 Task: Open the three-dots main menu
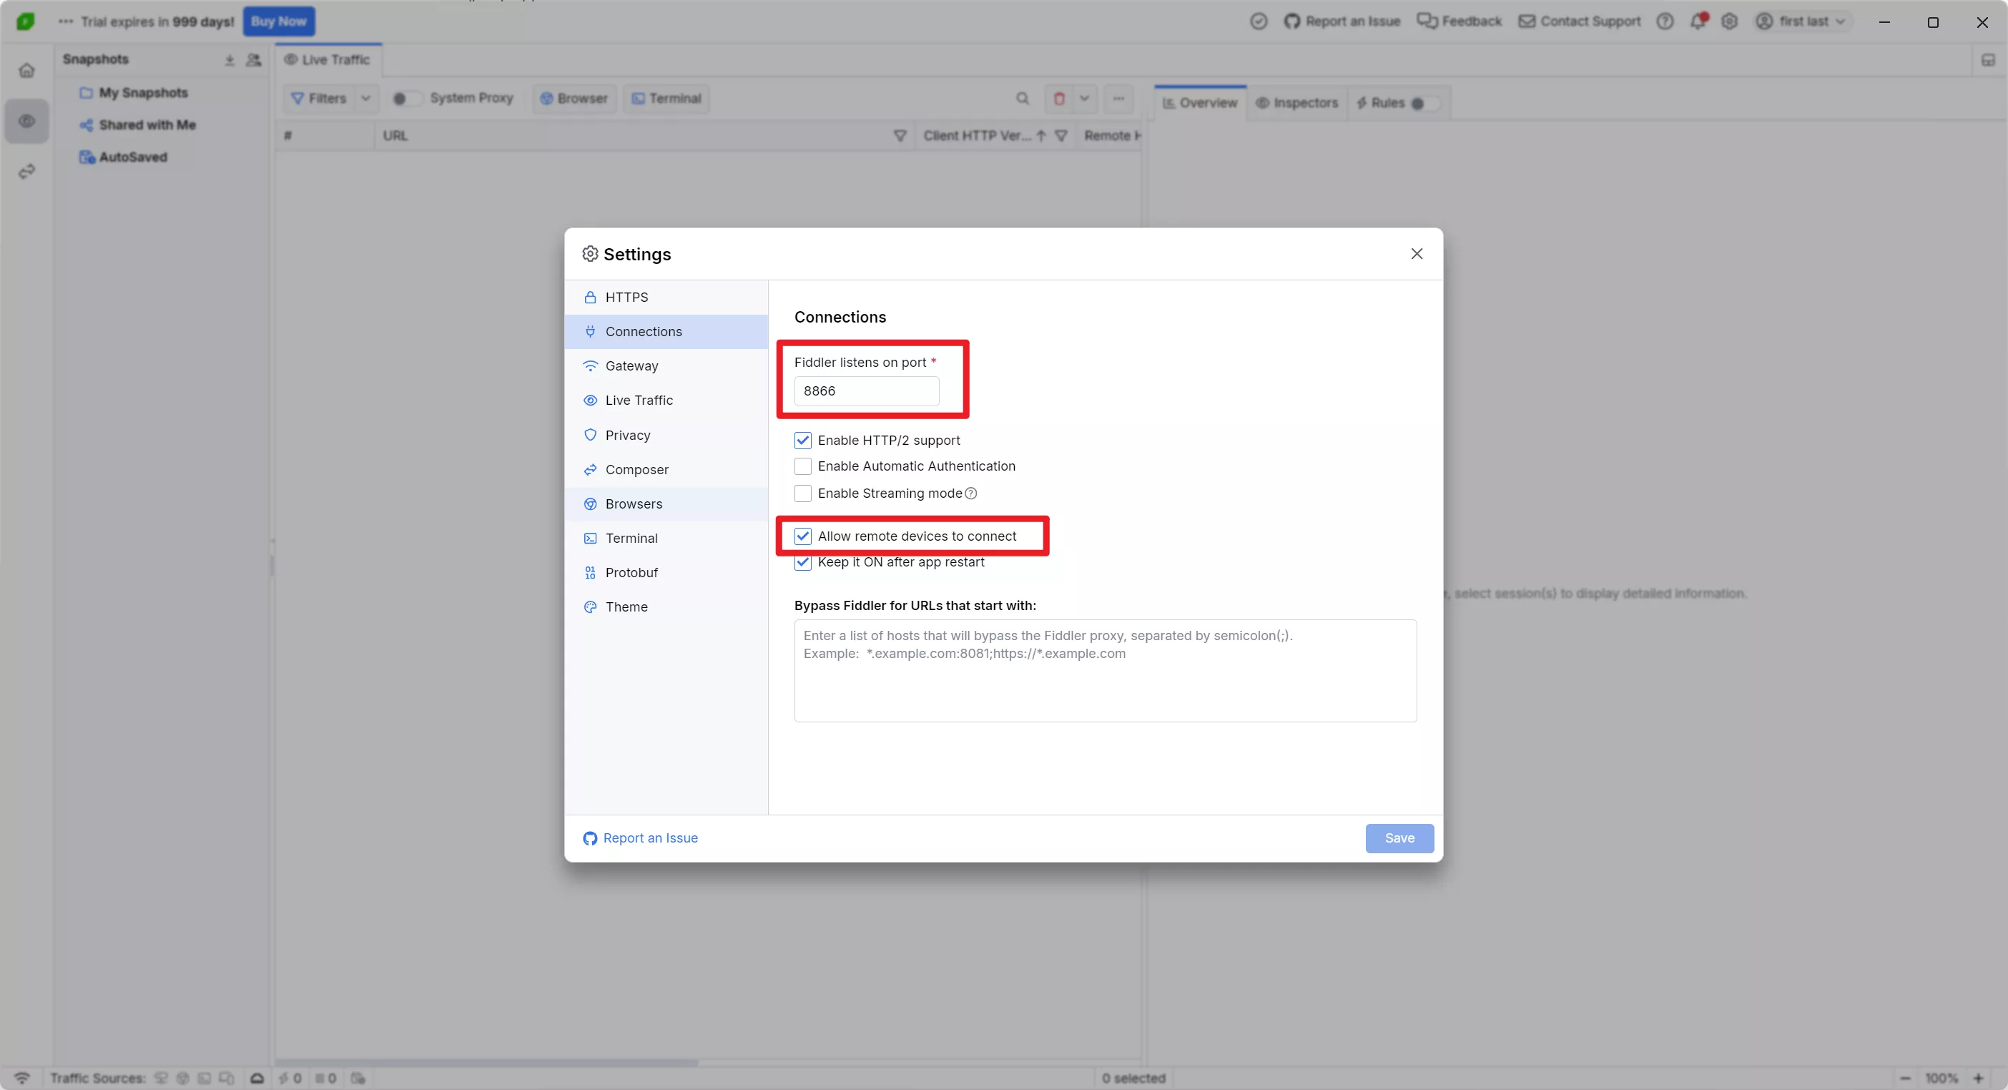pos(66,21)
